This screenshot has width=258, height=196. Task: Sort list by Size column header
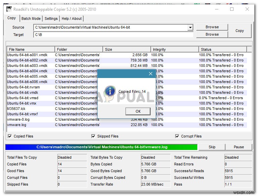126,49
